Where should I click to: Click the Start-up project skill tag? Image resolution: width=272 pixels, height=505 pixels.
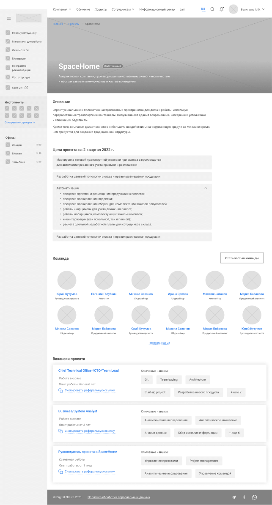(x=155, y=392)
